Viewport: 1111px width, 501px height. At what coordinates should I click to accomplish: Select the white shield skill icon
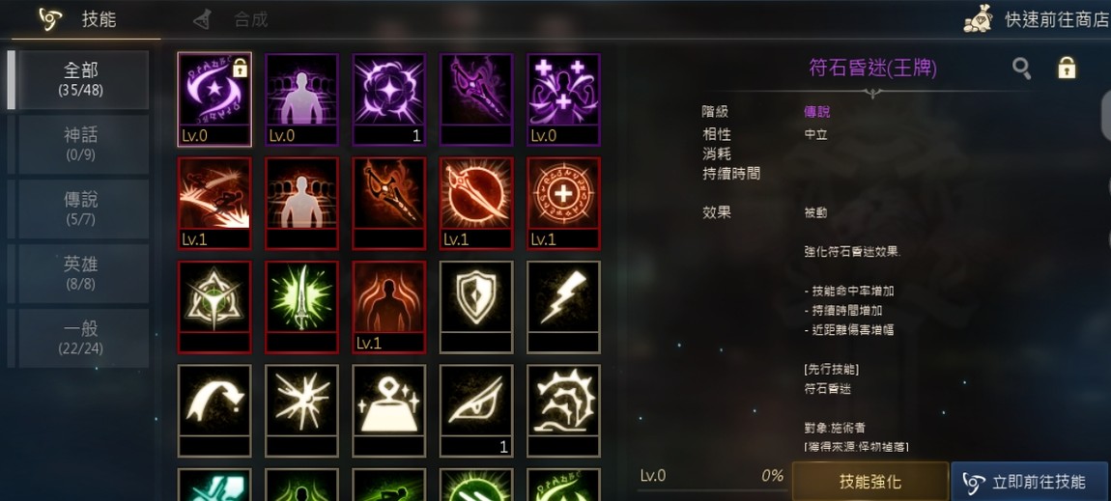coord(476,306)
